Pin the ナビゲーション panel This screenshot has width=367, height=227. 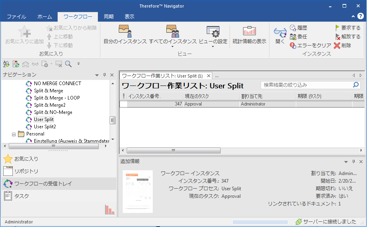tap(104, 75)
